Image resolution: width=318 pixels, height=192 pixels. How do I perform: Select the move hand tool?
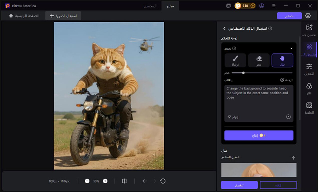point(282,60)
